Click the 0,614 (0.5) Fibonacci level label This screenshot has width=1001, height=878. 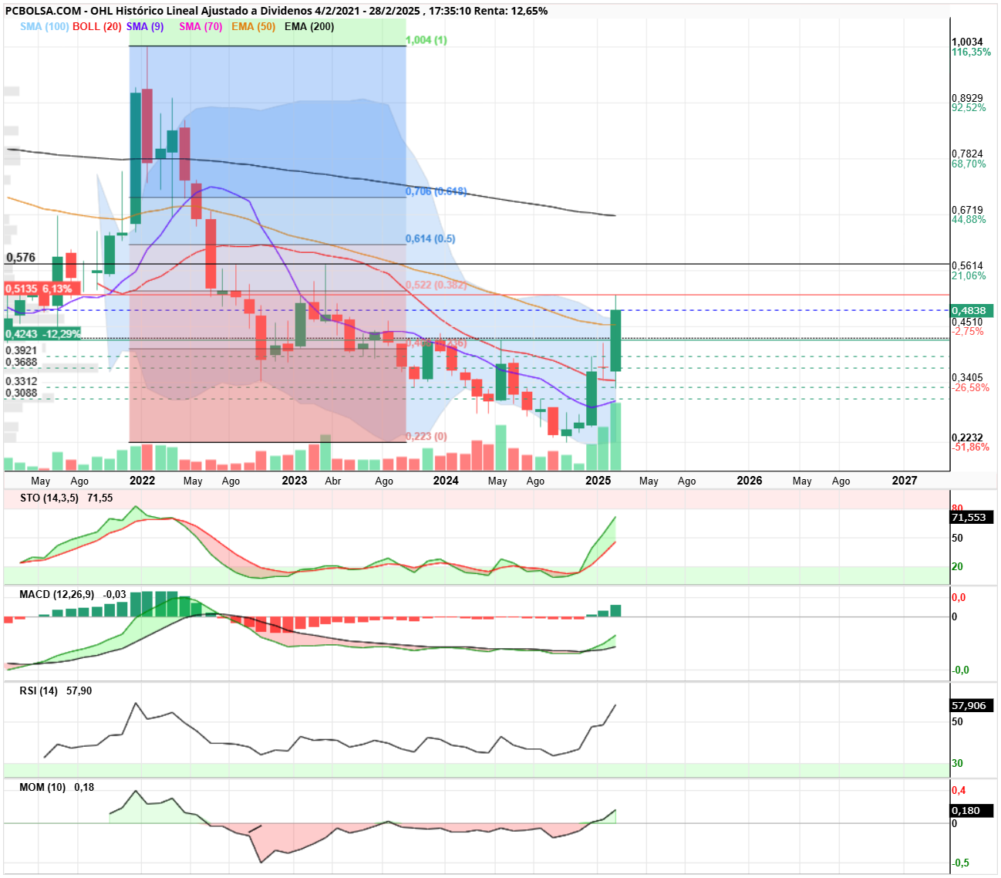(430, 239)
